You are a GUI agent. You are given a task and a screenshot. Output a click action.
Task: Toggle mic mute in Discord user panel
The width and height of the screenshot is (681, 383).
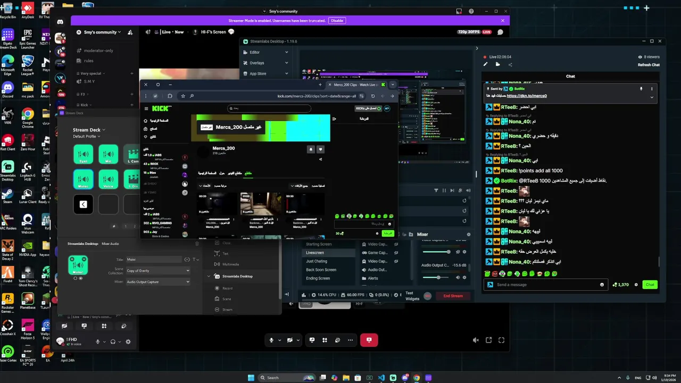[x=98, y=342]
